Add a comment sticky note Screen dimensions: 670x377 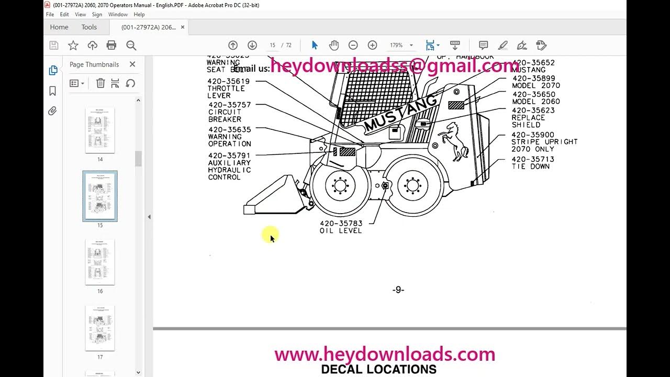(484, 46)
